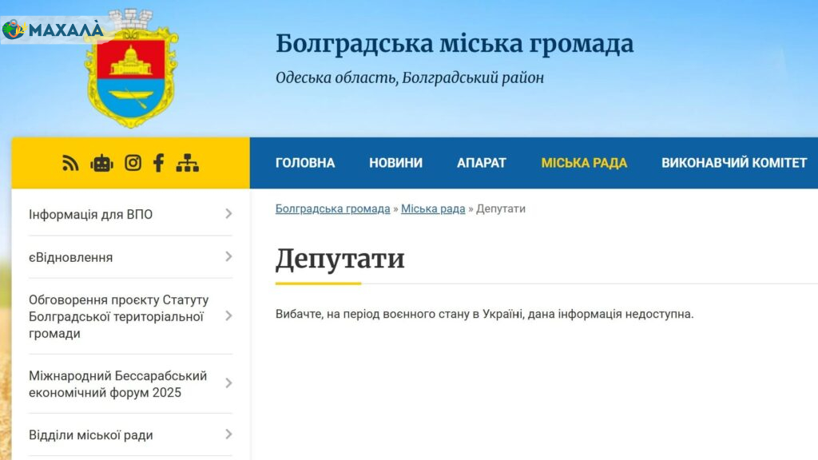Expand the єВідновлення chevron

[228, 256]
